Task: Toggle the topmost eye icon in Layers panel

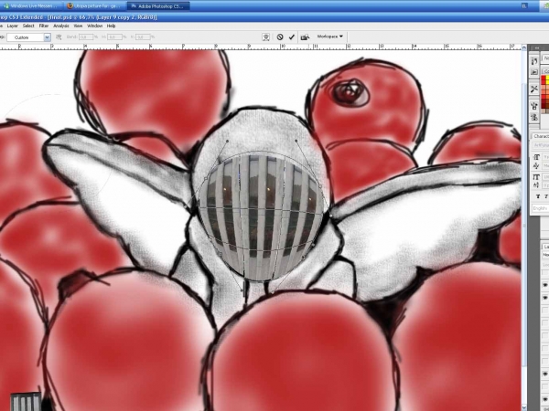Action: [545, 286]
